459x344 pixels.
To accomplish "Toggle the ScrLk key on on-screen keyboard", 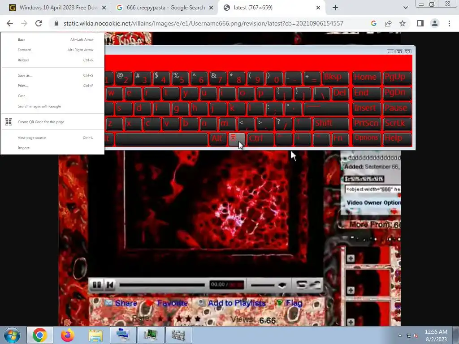I will pos(397,124).
